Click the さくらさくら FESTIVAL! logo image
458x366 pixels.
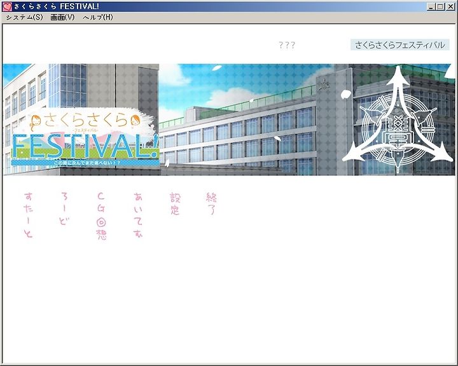85,137
